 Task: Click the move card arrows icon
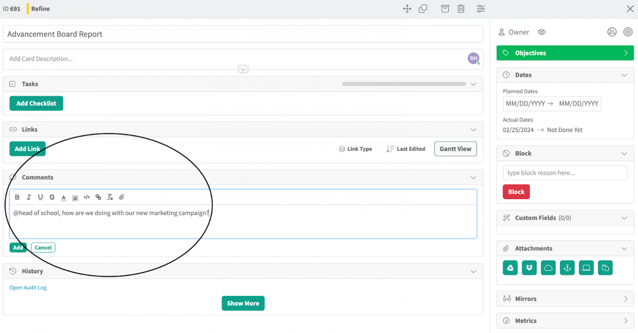pos(407,9)
